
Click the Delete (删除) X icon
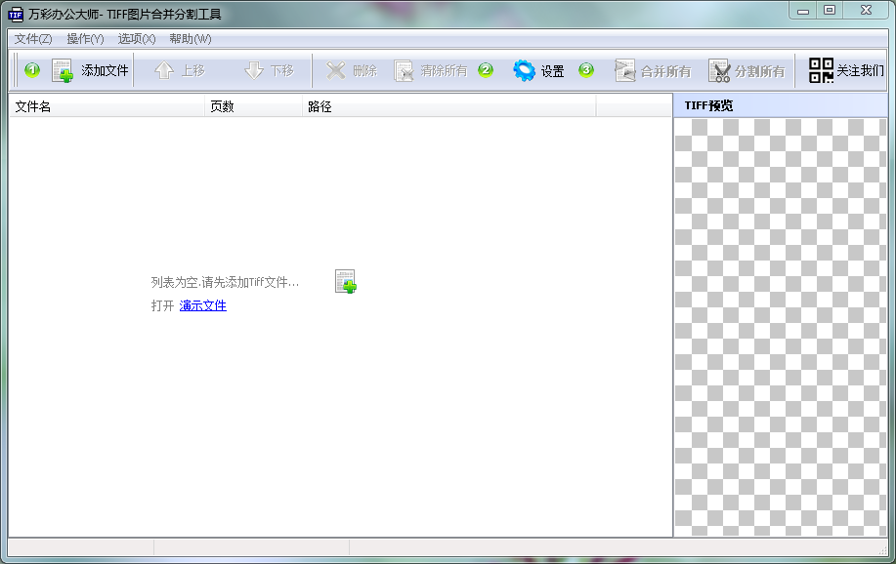click(x=336, y=71)
